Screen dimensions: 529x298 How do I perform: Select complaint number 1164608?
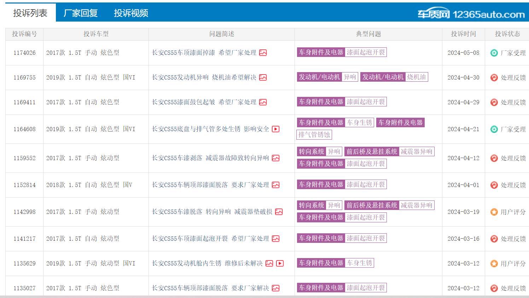pos(24,129)
